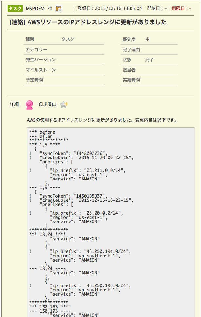The image size is (201, 317).
Task: Click the red 期限日 label
Action: point(178,8)
